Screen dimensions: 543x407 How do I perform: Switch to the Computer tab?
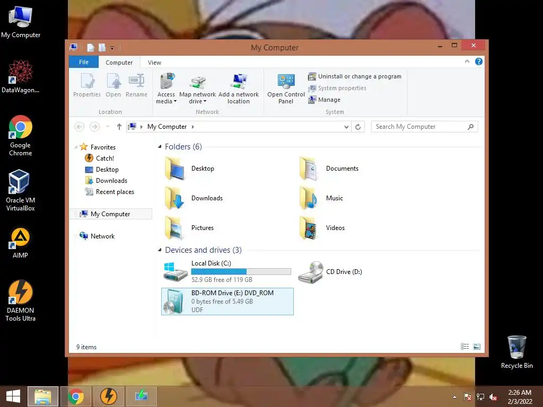click(119, 63)
